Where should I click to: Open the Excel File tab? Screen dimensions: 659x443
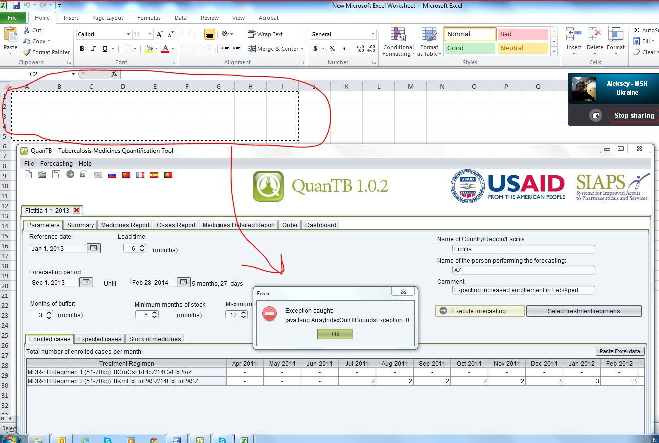coord(12,18)
